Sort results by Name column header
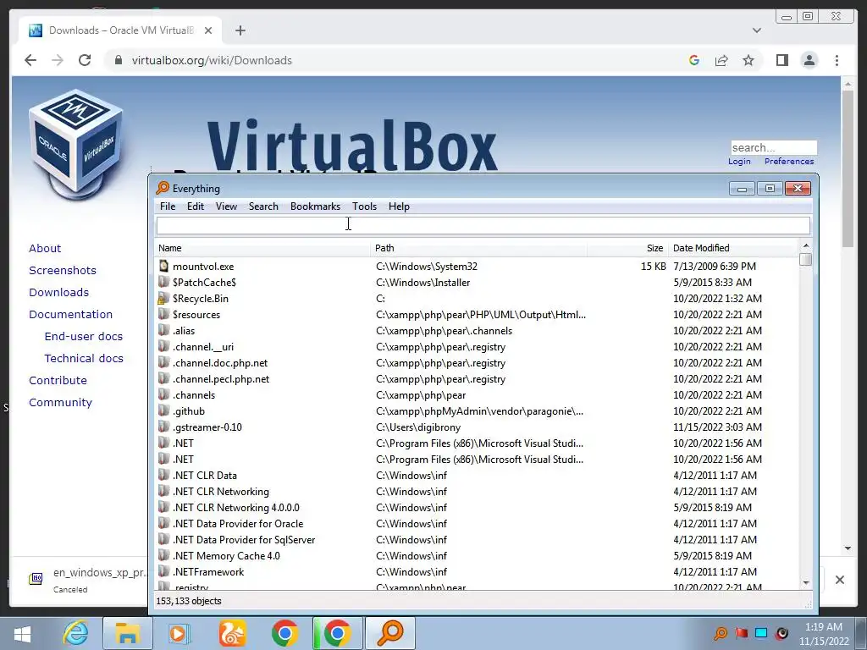The image size is (867, 650). (262, 248)
